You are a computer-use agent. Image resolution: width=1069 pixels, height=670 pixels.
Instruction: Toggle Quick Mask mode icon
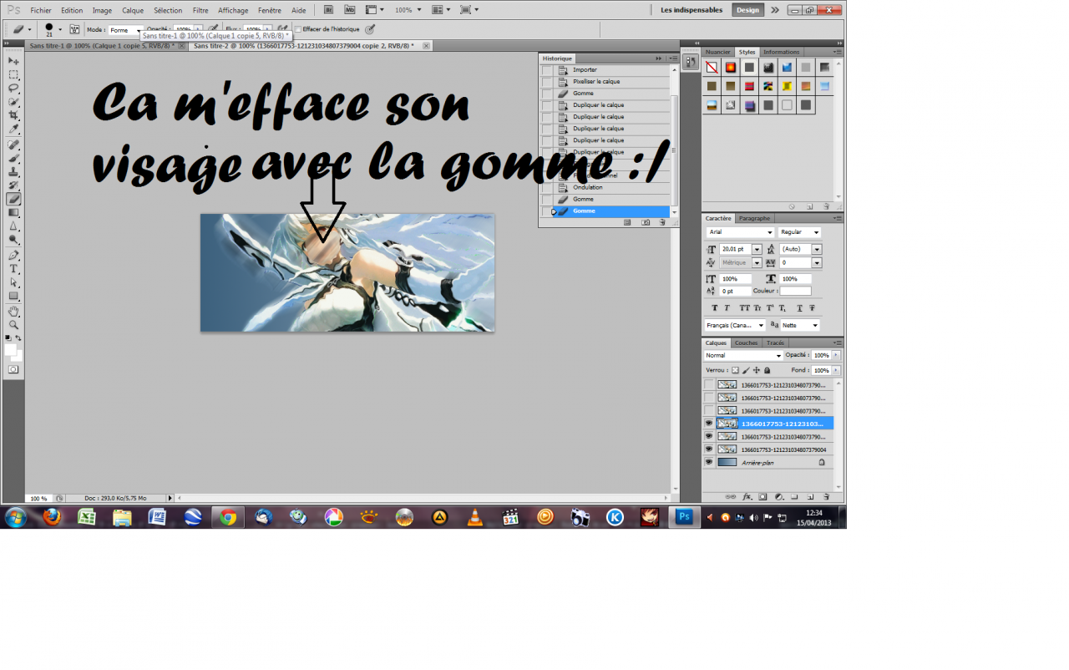coord(13,368)
